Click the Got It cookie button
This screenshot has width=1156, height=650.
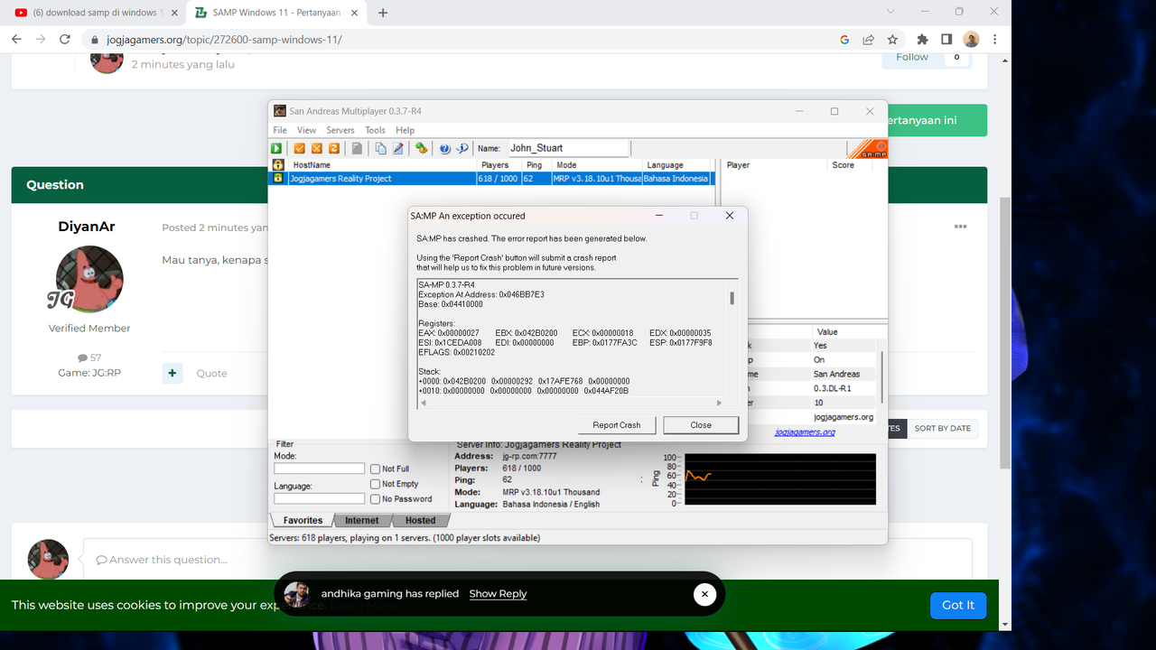[958, 605]
